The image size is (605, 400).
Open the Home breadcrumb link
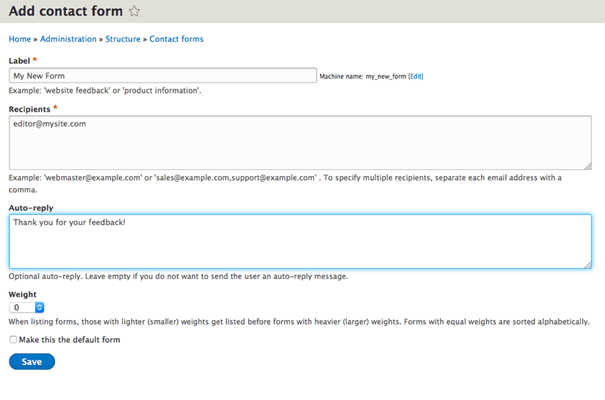pyautogui.click(x=19, y=39)
